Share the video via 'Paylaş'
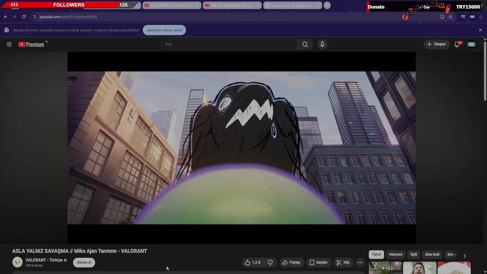This screenshot has width=487, height=274. [x=291, y=263]
